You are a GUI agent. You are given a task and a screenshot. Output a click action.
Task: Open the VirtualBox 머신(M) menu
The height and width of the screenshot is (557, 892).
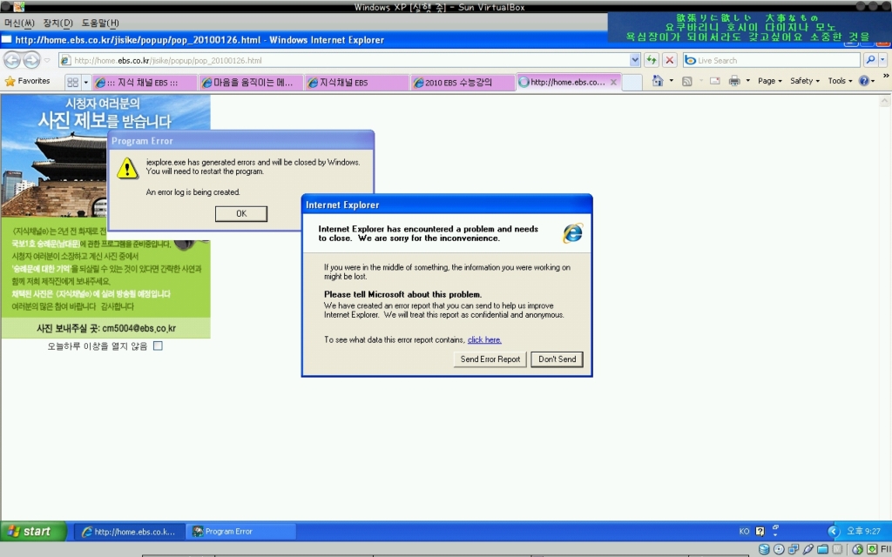[19, 23]
